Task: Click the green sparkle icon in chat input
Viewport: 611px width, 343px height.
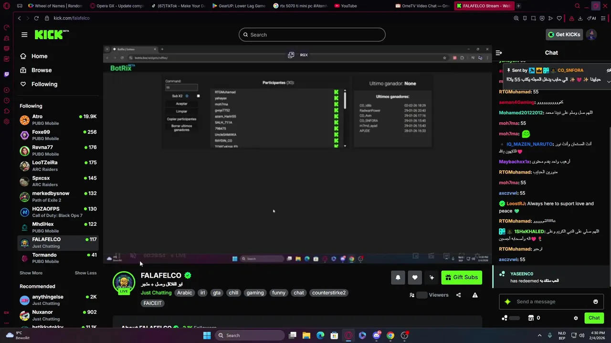Action: click(x=507, y=302)
